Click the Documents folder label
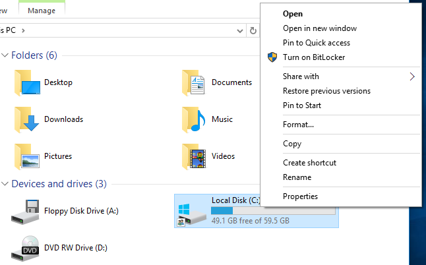Viewport: 426px width, 265px height. pyautogui.click(x=231, y=82)
